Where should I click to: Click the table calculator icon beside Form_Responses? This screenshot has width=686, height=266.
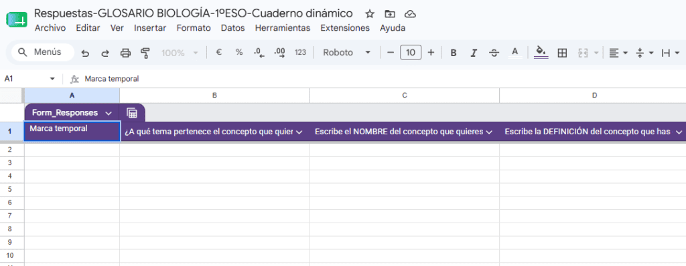(132, 113)
